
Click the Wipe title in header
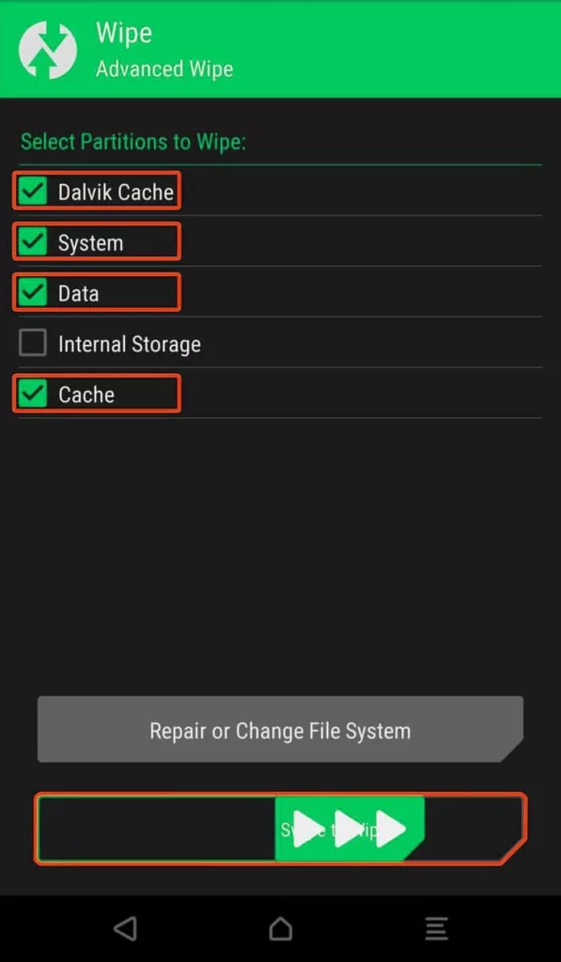pos(124,33)
